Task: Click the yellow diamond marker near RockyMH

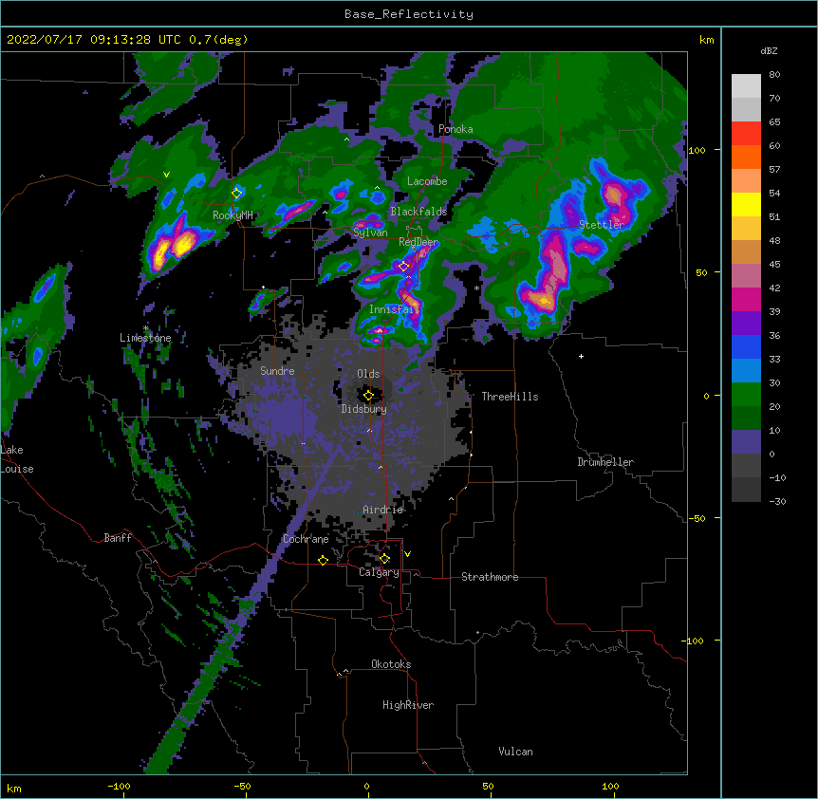Action: (237, 193)
